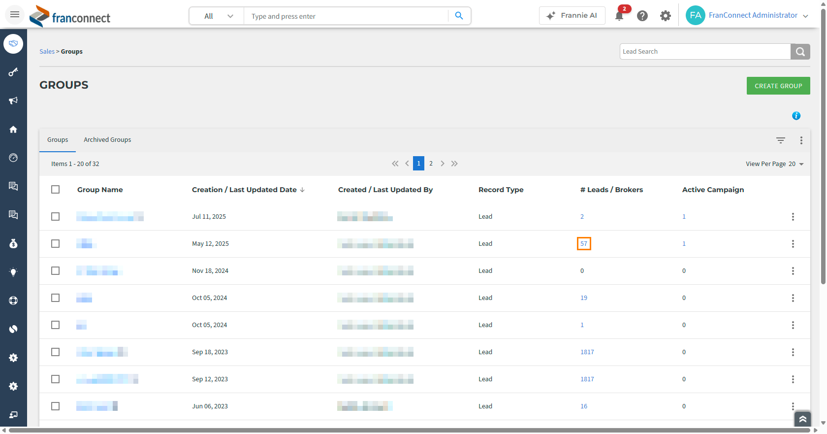Focus the Lead Search input field
Image resolution: width=827 pixels, height=434 pixels.
point(705,52)
